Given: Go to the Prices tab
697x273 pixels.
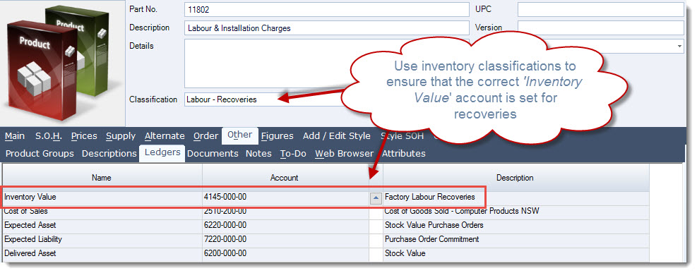Looking at the screenshot, I should tap(84, 136).
